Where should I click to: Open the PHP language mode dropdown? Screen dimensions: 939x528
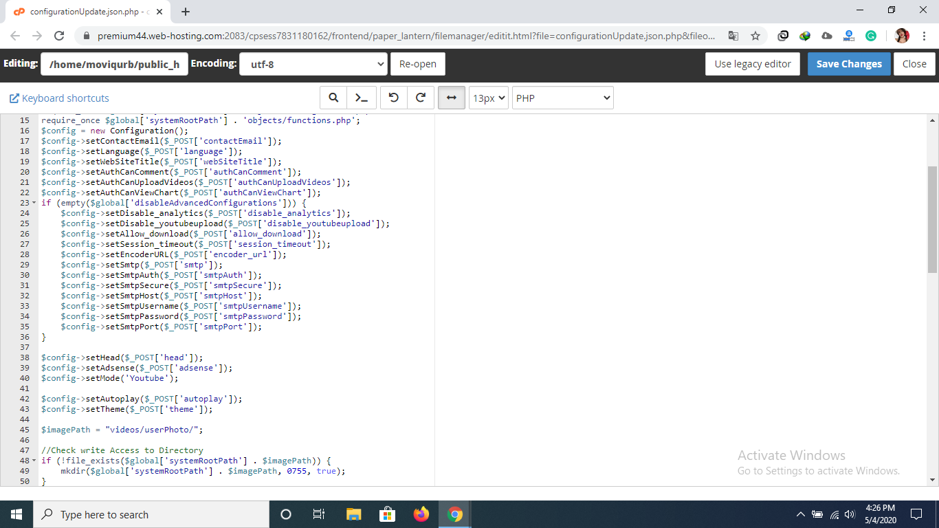click(562, 98)
